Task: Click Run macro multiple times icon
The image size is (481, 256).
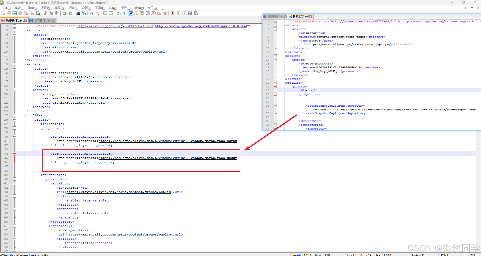Action: click(190, 13)
